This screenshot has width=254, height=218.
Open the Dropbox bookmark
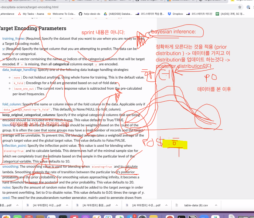point(175,14)
